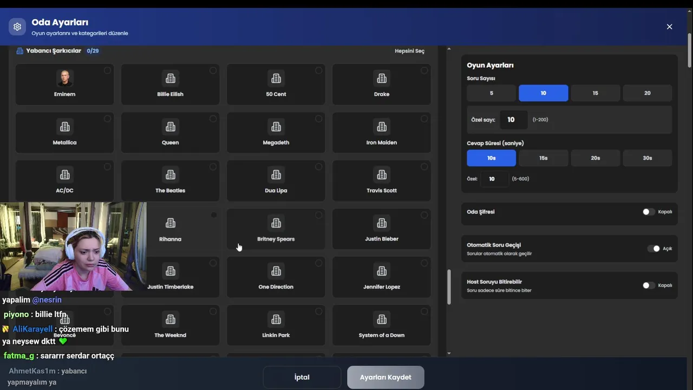
Task: Click the 50 Cent card icon
Action: [276, 78]
